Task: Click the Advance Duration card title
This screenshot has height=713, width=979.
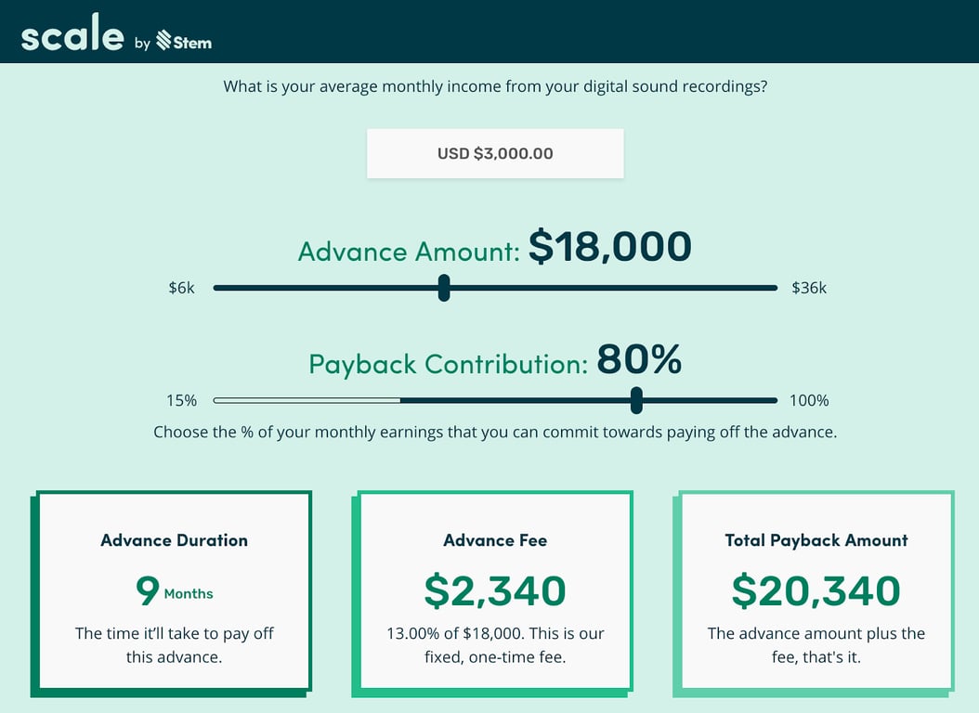Action: click(174, 540)
